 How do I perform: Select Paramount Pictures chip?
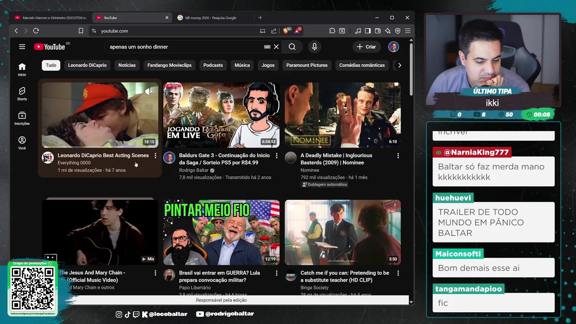click(307, 65)
